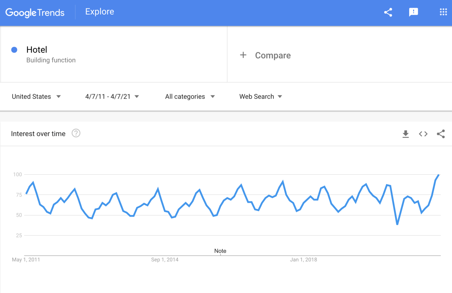Expand the All categories dropdown
The height and width of the screenshot is (293, 452).
tap(190, 96)
